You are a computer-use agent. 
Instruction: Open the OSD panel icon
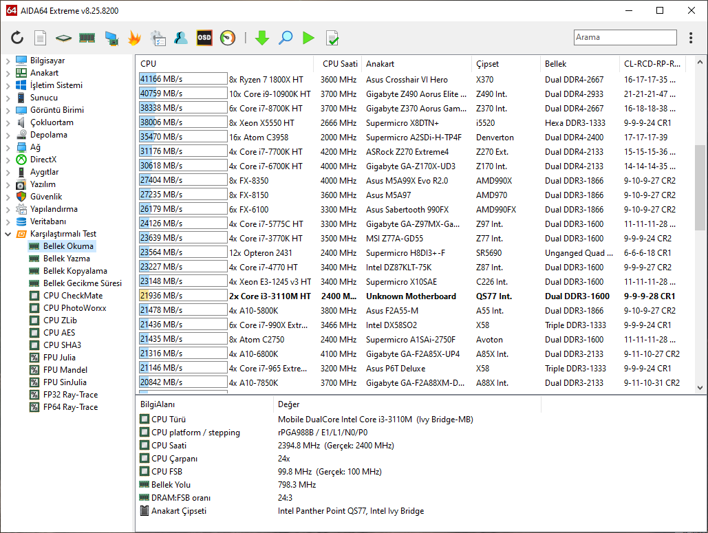click(204, 37)
